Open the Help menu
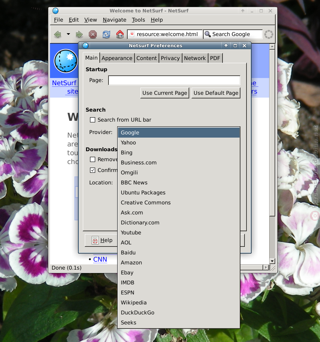Viewport: 320px width, 342px height. point(157,20)
